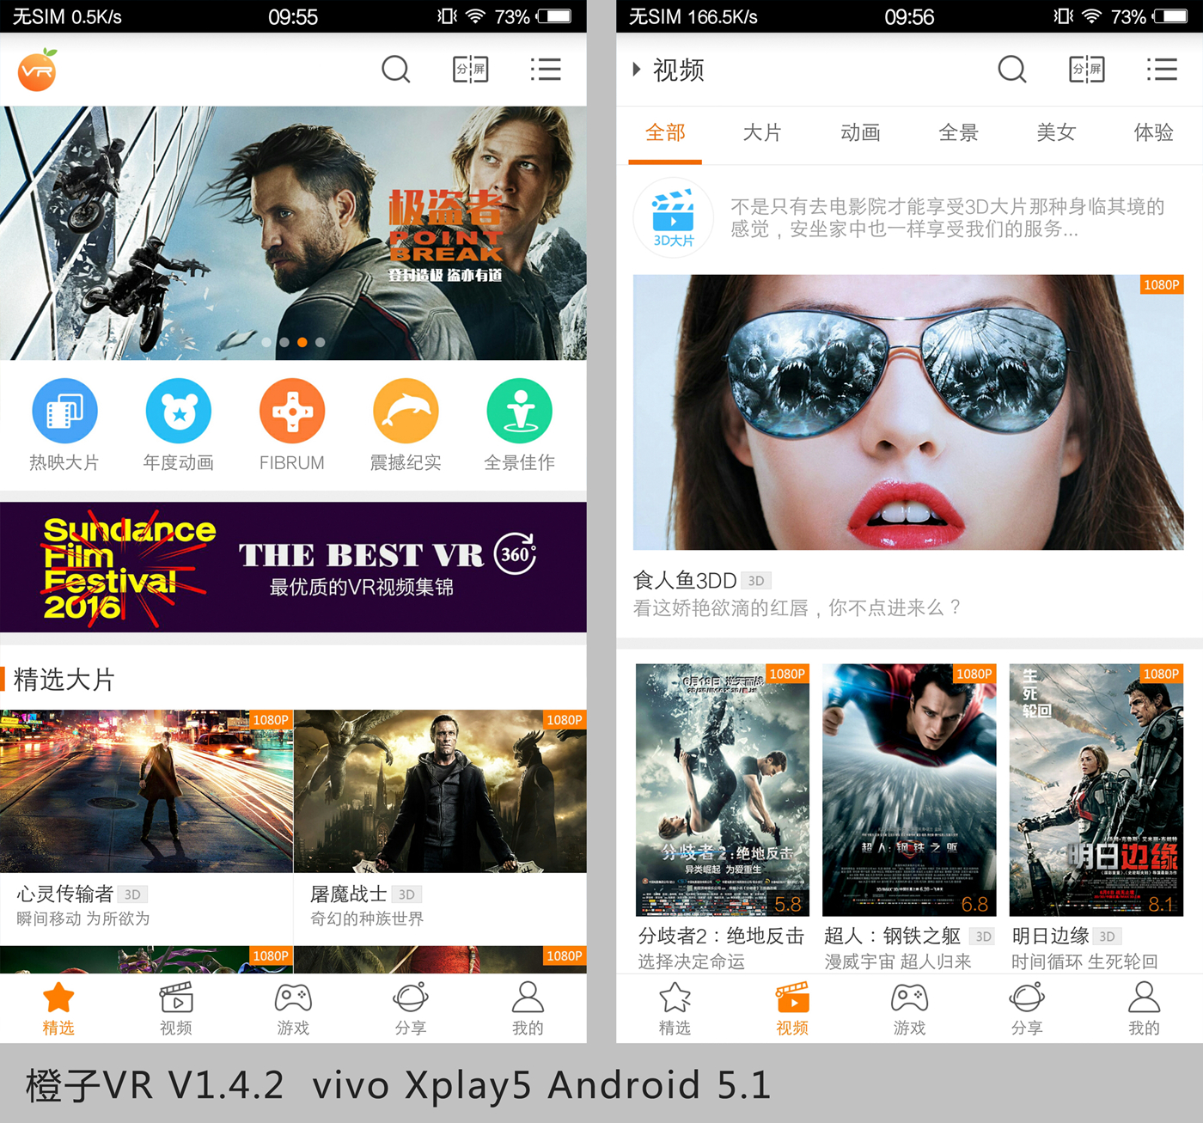Switch to the 大片 tab
Viewport: 1203px width, 1123px height.
(762, 132)
